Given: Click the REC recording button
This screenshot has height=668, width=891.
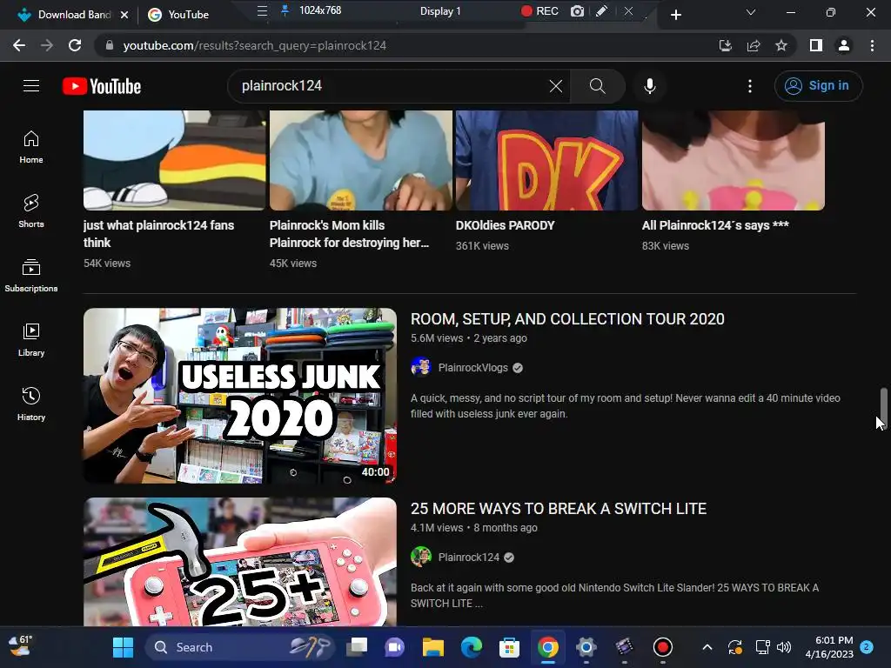Looking at the screenshot, I should 539,10.
